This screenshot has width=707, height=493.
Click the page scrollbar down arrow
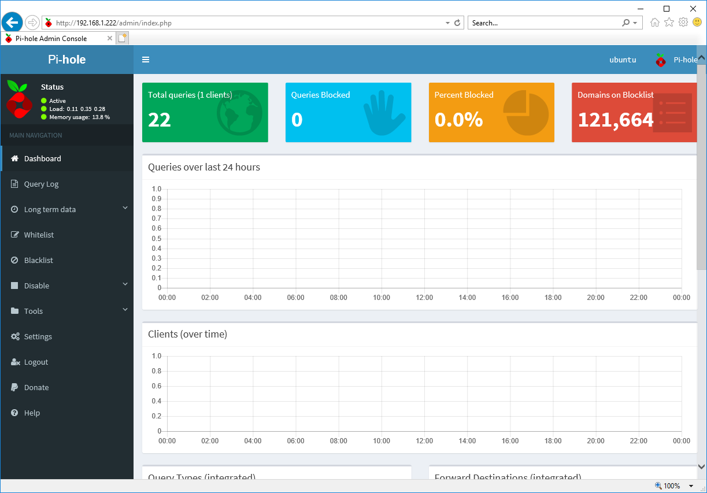702,466
